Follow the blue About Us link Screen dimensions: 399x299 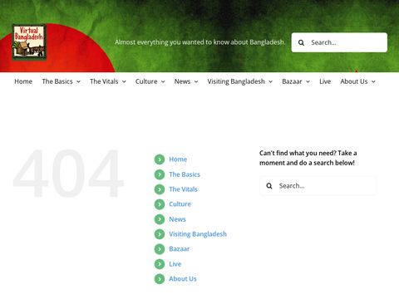click(183, 279)
